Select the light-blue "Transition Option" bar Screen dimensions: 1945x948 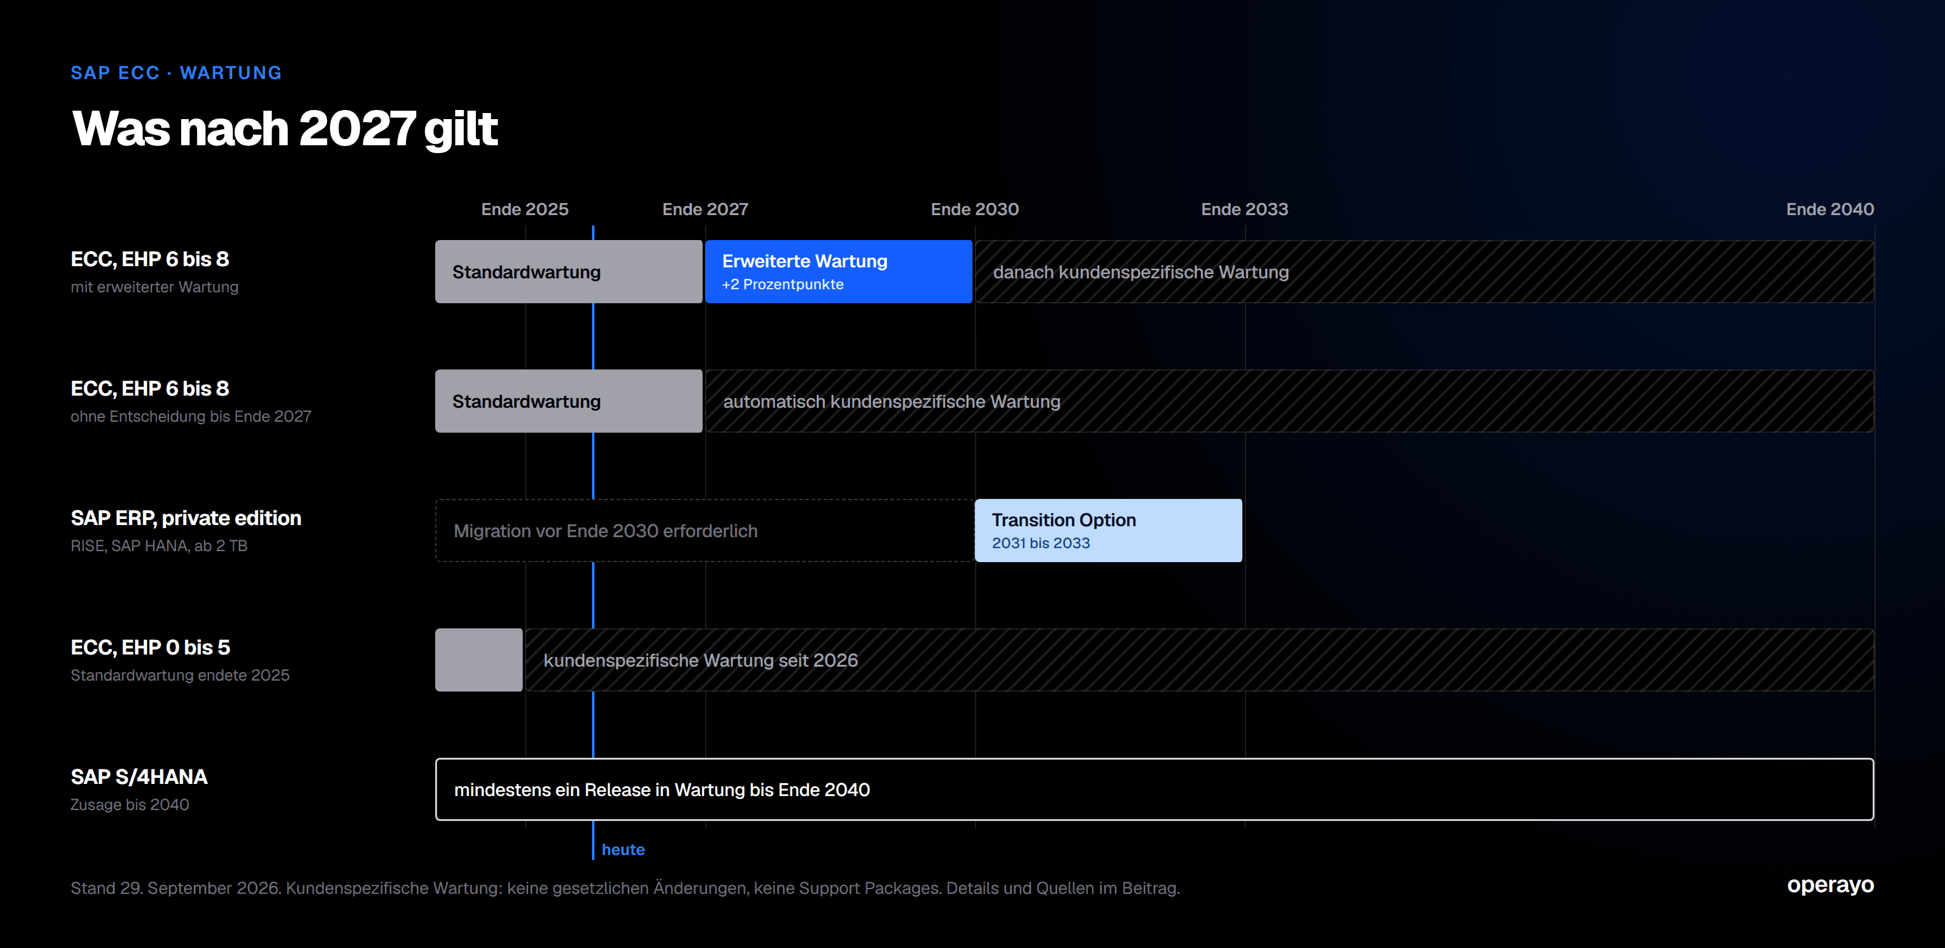click(x=1107, y=531)
